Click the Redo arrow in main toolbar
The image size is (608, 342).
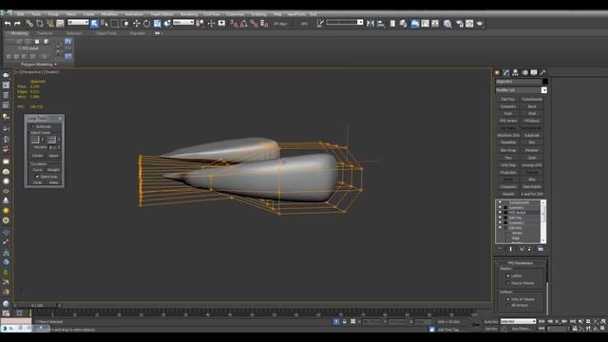point(17,24)
